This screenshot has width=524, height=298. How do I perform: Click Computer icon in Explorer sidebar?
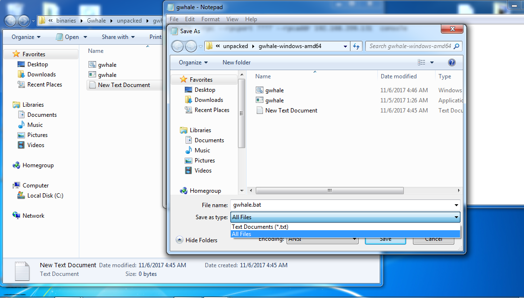pos(16,186)
